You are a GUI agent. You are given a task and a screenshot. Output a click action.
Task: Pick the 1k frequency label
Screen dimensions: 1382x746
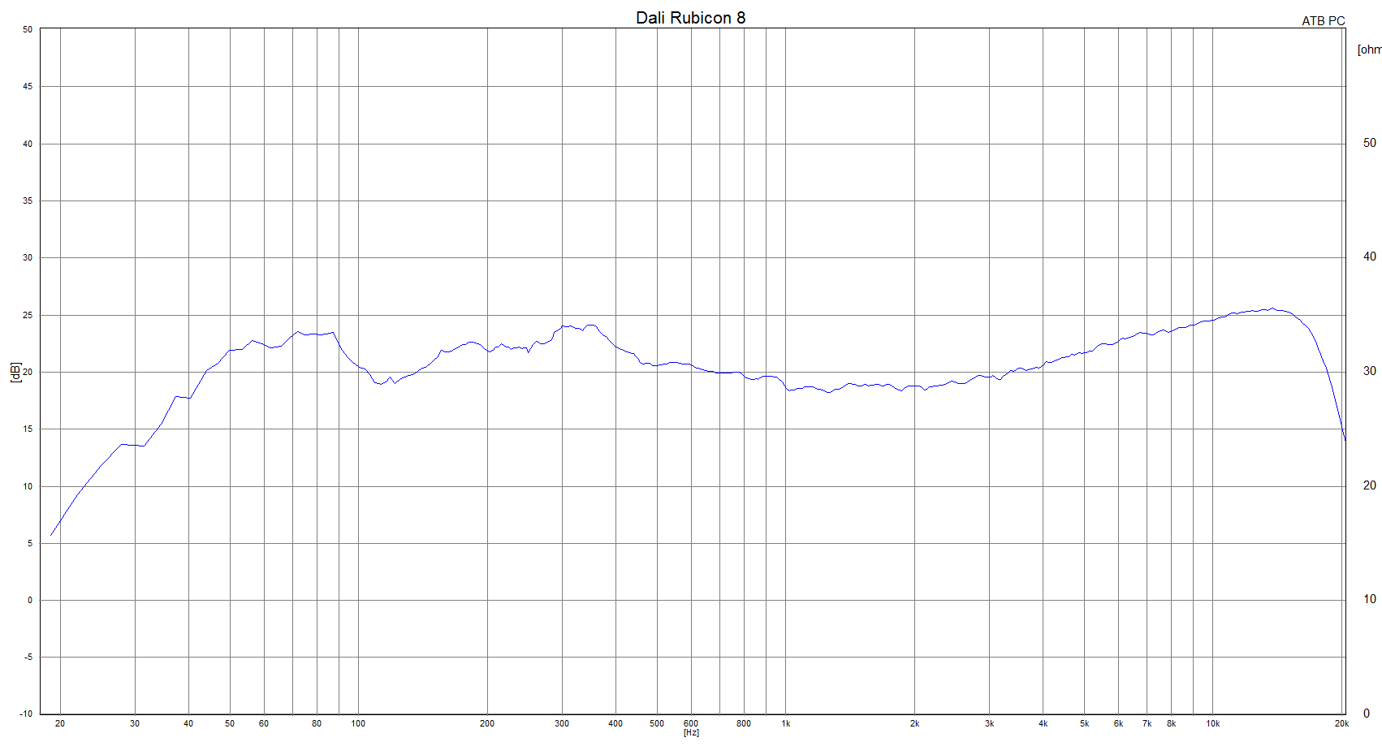click(786, 723)
